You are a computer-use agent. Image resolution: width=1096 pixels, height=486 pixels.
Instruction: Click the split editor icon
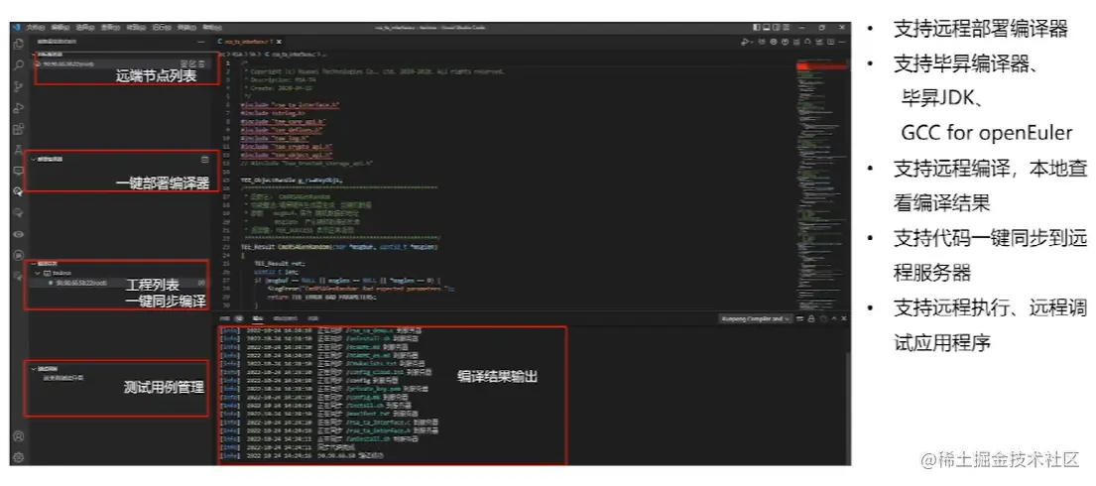(830, 42)
